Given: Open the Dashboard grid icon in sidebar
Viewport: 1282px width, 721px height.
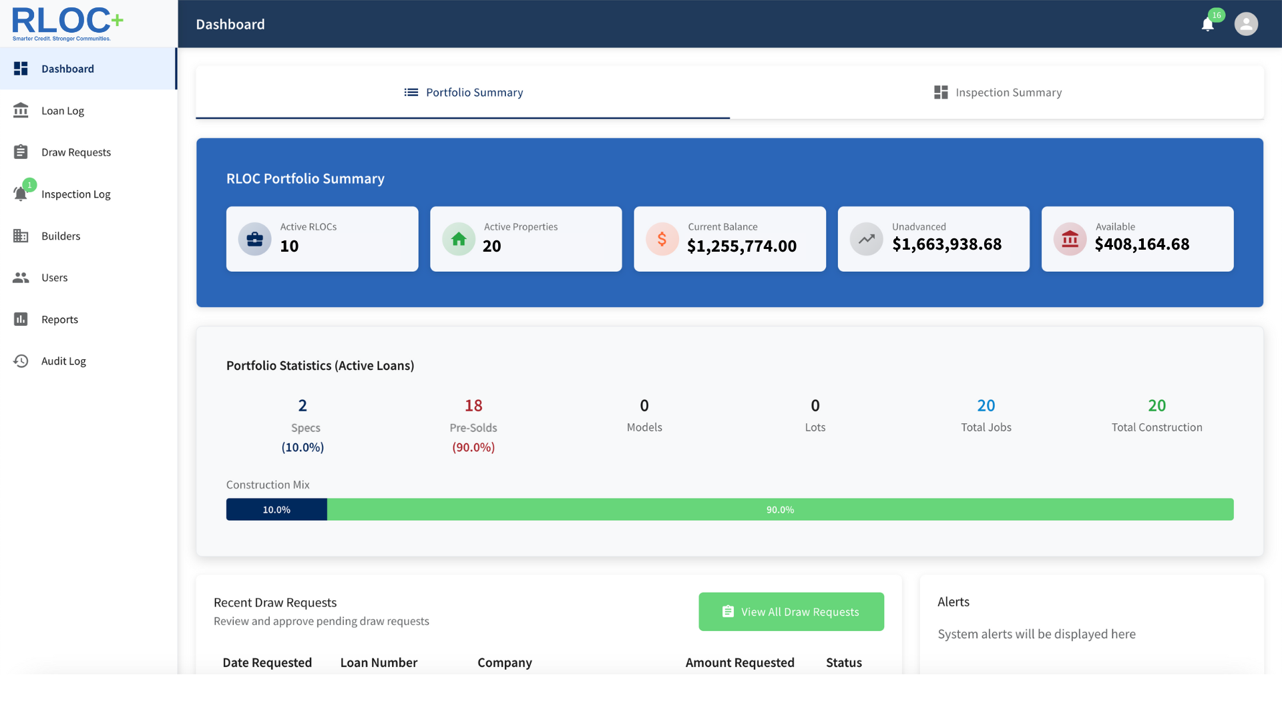Looking at the screenshot, I should click(21, 68).
